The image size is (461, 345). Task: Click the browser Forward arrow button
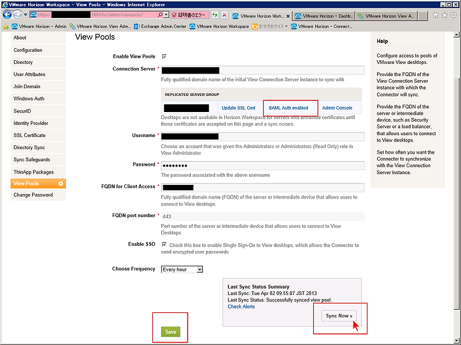(17, 15)
